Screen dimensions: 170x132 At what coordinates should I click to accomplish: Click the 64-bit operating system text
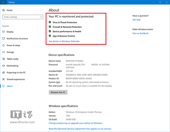[x=87, y=82]
